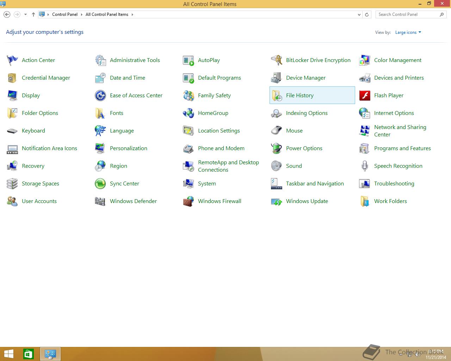Click the Region link

(118, 166)
